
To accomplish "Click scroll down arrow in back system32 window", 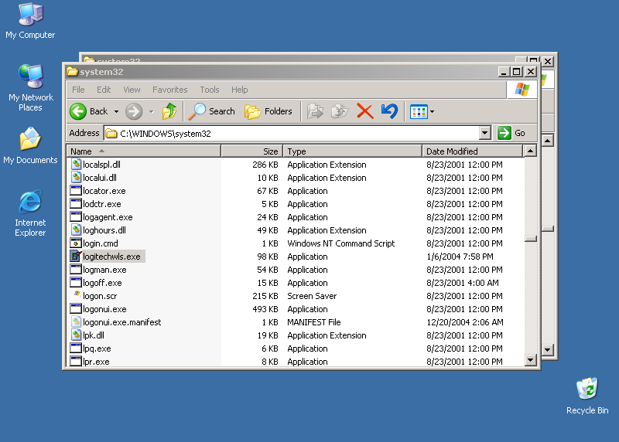I will (548, 349).
